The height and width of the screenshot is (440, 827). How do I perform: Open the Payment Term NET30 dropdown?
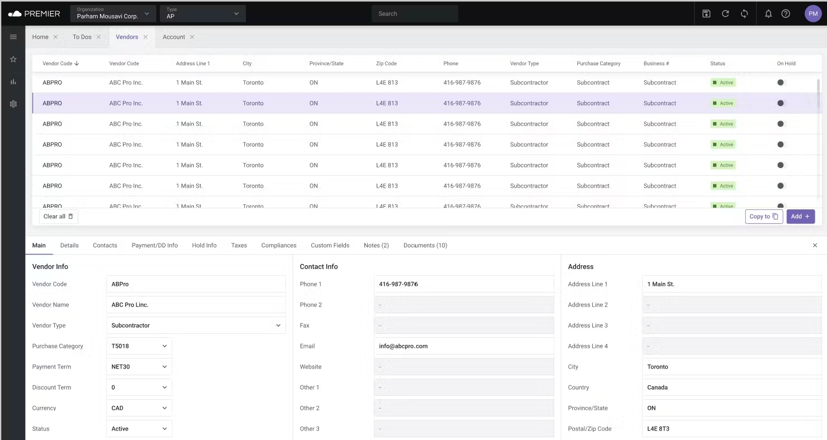pyautogui.click(x=139, y=367)
